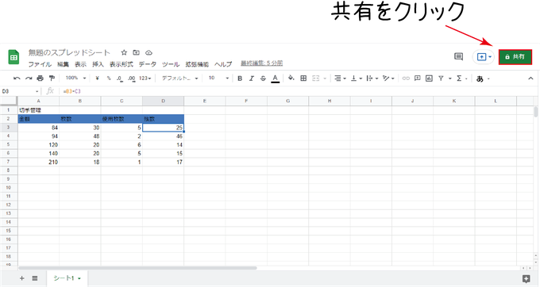Insert a chart using toolbar icon
Viewport: 540px width, 287px height.
click(429, 78)
